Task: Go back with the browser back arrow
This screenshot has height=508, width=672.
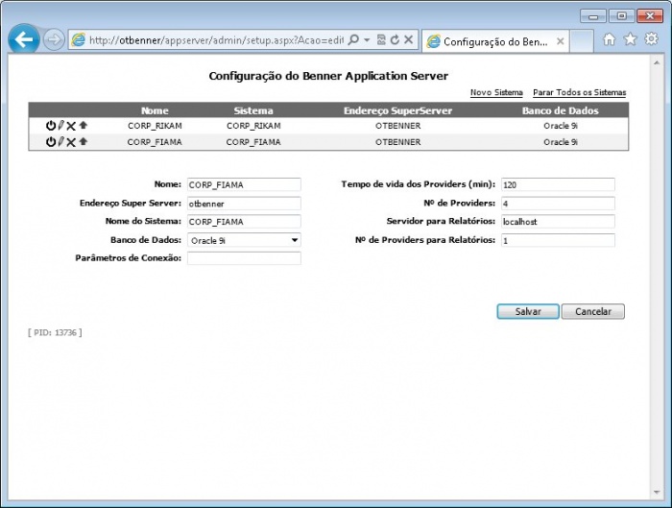Action: (24, 40)
